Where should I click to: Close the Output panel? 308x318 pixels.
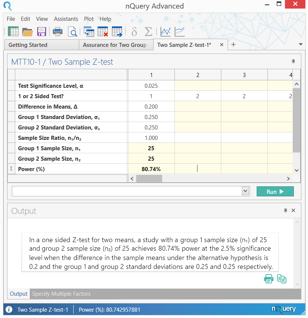coord(293,211)
